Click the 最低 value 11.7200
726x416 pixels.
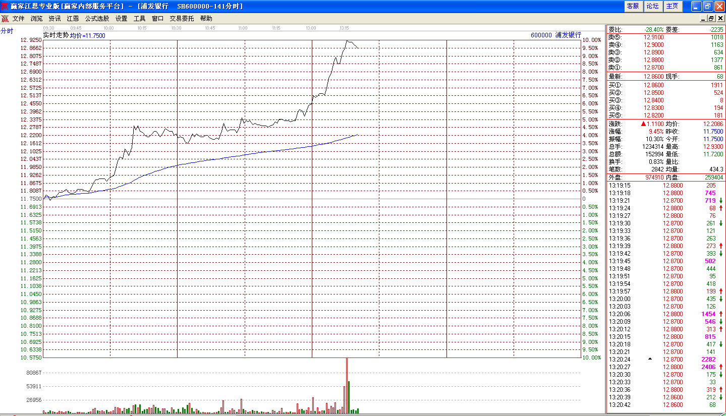[x=713, y=154]
